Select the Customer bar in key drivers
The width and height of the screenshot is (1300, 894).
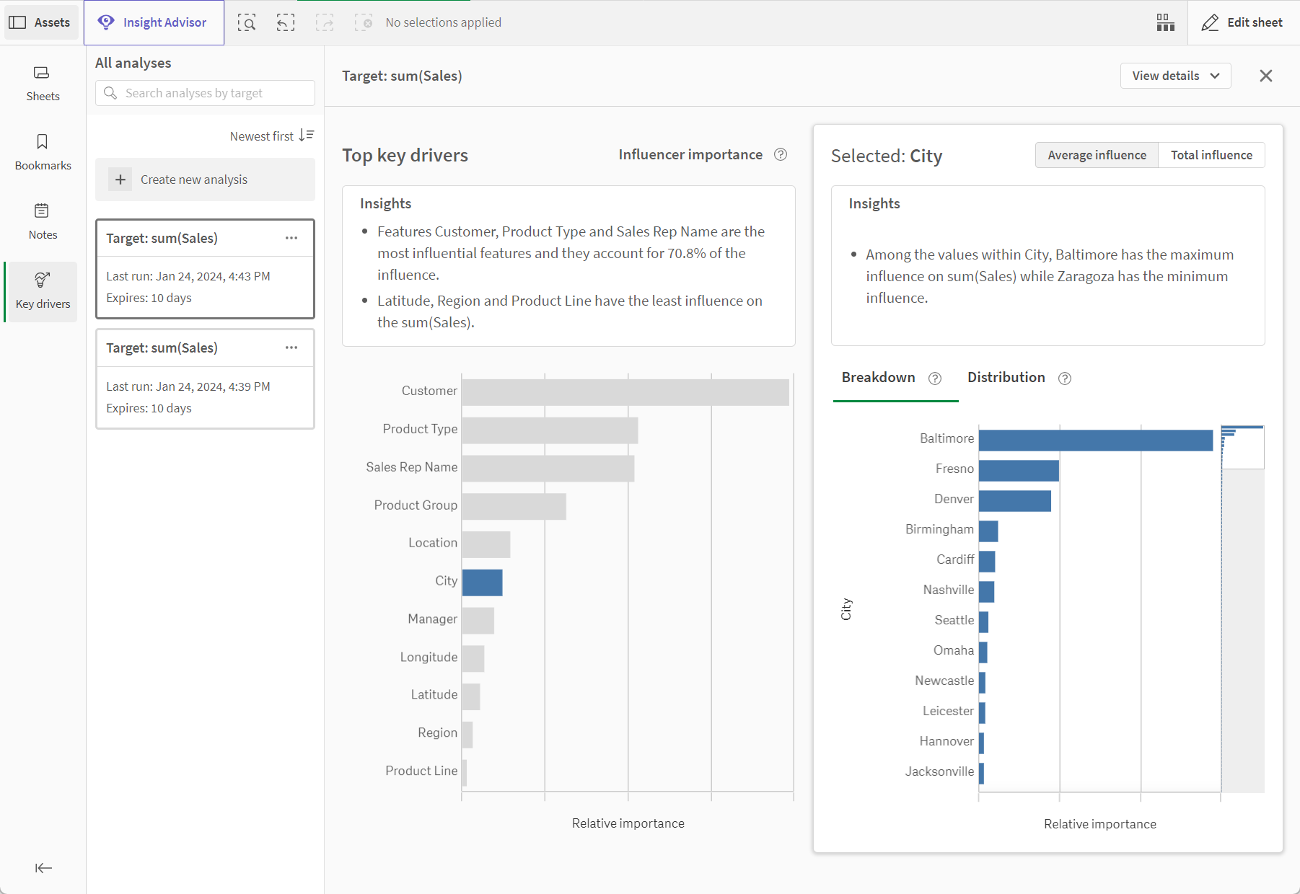tap(625, 392)
